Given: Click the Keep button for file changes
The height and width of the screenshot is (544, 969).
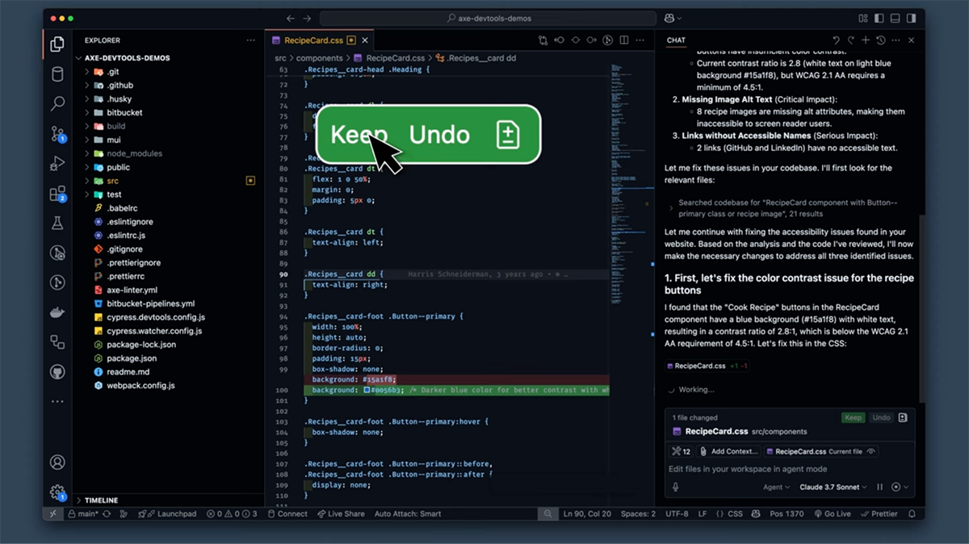Looking at the screenshot, I should coord(853,417).
